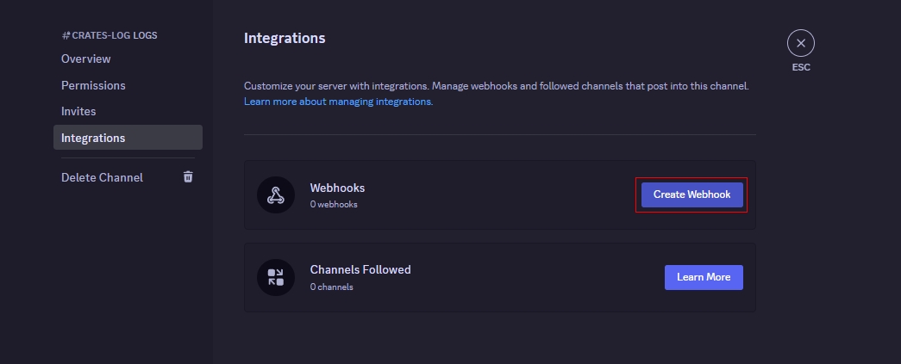Click the CRATES-LOG LOGS channel header
The height and width of the screenshot is (364, 901).
pos(109,35)
